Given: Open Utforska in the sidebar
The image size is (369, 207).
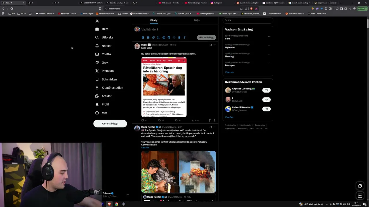Looking at the screenshot, I should pyautogui.click(x=104, y=37).
